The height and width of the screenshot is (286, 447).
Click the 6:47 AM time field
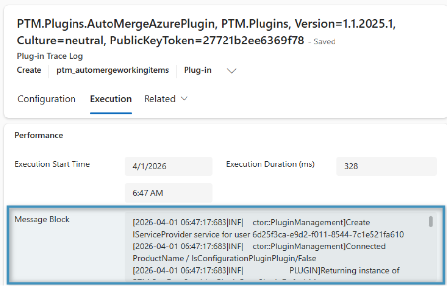tap(168, 193)
